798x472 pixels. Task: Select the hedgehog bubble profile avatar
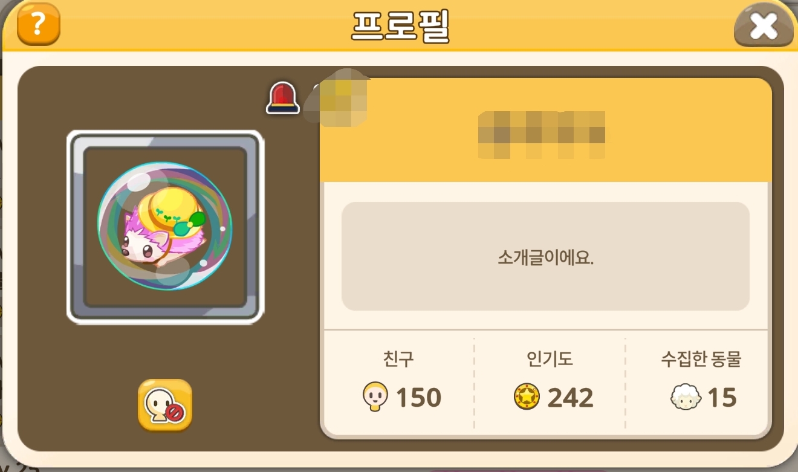164,226
